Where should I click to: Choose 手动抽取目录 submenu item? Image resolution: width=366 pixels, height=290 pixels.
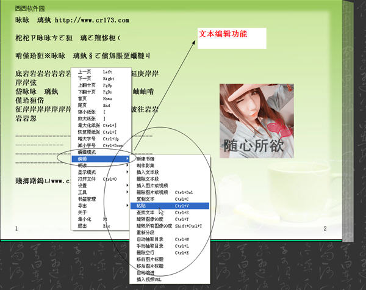click(170, 246)
